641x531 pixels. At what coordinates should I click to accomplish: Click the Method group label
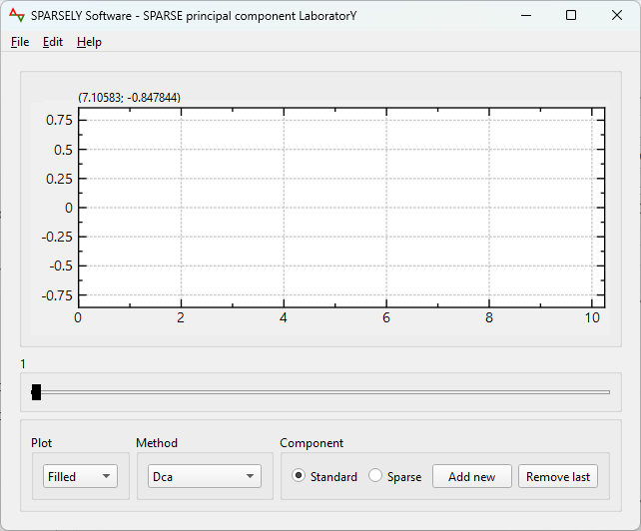(x=157, y=443)
